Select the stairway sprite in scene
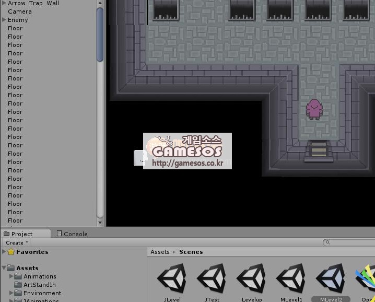The width and height of the screenshot is (375, 302). [319, 152]
